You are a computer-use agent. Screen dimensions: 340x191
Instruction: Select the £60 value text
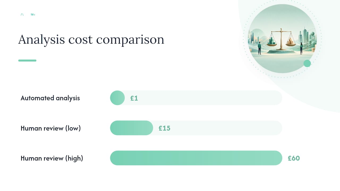click(294, 158)
